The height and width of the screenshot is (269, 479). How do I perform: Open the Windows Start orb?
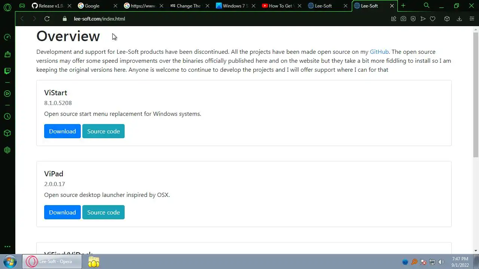click(x=10, y=262)
